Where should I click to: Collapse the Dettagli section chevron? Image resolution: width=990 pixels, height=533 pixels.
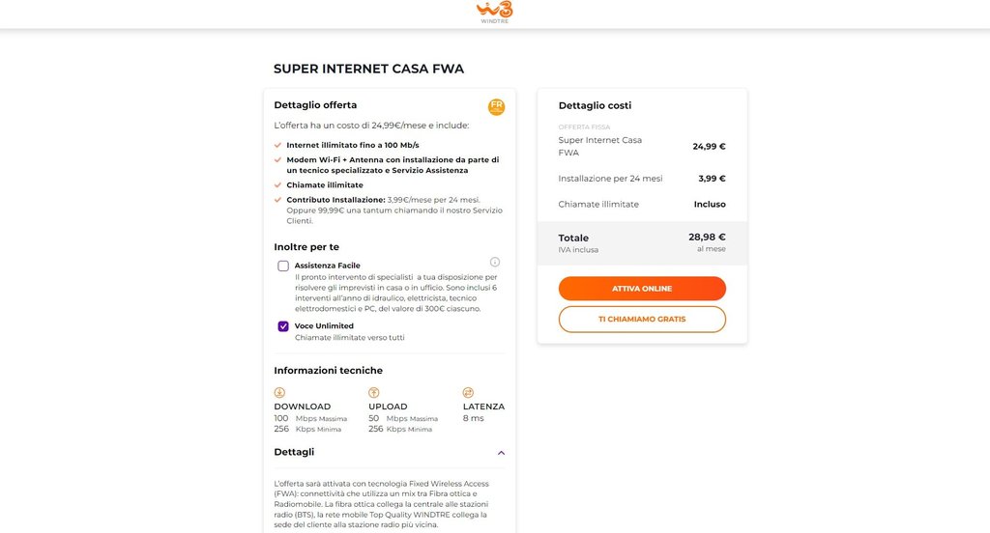tap(501, 452)
